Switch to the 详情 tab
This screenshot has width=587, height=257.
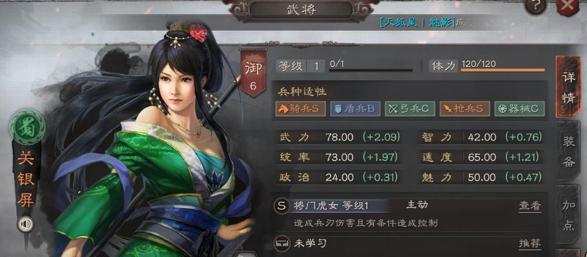coord(568,86)
